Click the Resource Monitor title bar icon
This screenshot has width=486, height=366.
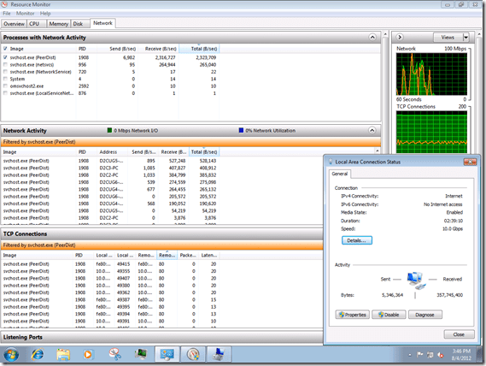[x=4, y=4]
